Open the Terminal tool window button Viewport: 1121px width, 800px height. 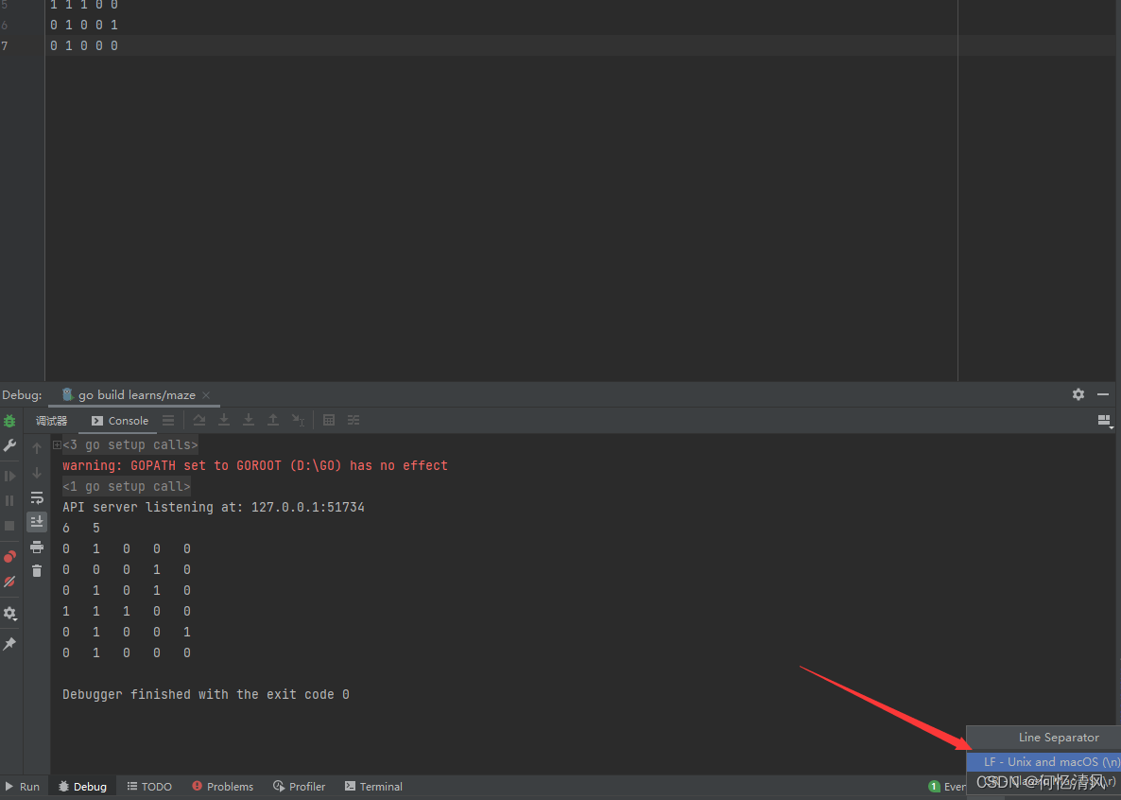coord(373,787)
